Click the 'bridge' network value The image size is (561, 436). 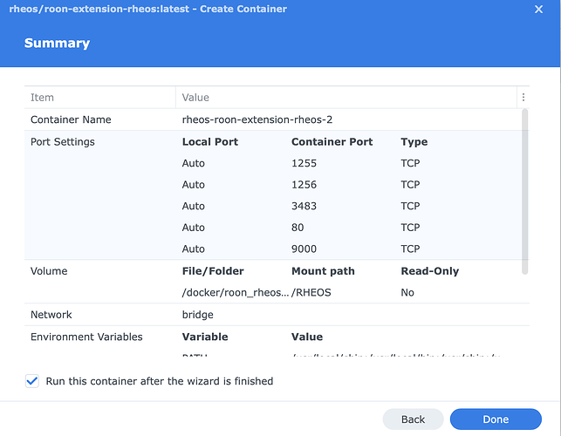[197, 315]
